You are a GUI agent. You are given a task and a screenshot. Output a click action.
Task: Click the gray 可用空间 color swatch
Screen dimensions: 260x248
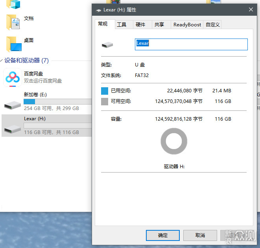(105, 101)
